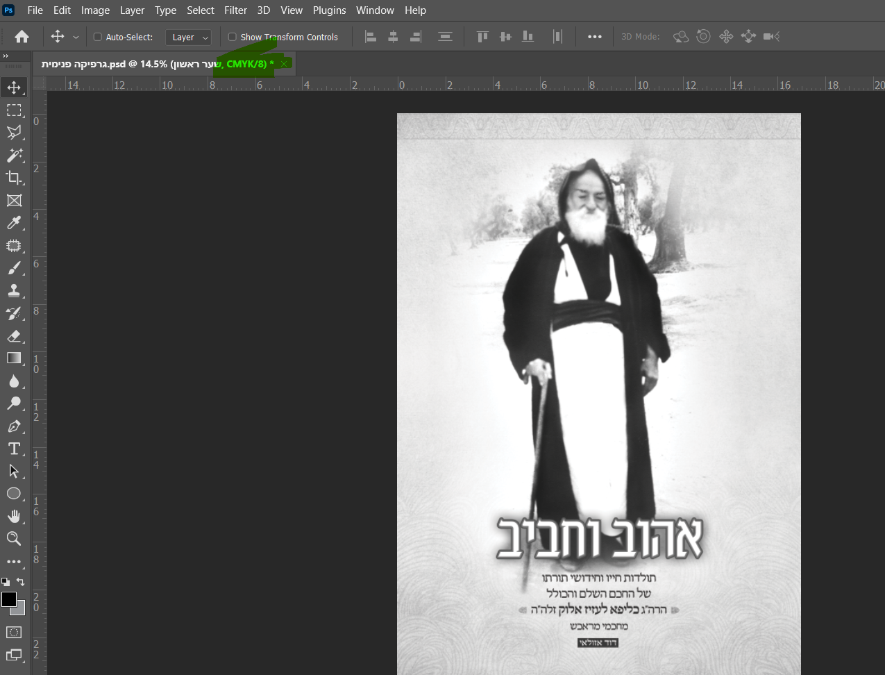The width and height of the screenshot is (885, 675).
Task: Open the foreground color swatch
Action: point(10,599)
